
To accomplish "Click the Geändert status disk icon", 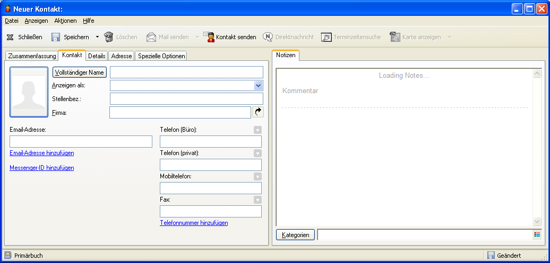I will [491, 255].
